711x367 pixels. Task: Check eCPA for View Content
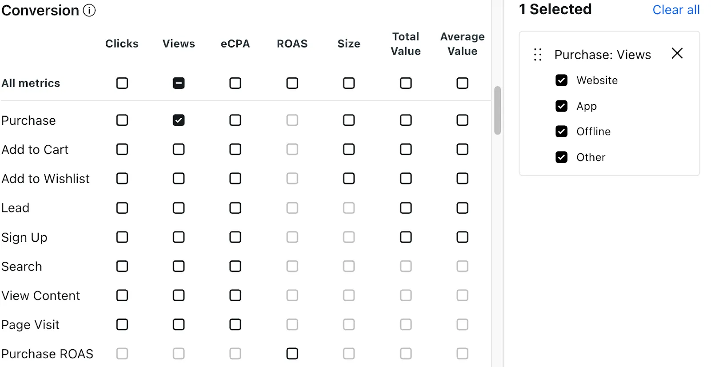[x=235, y=295]
